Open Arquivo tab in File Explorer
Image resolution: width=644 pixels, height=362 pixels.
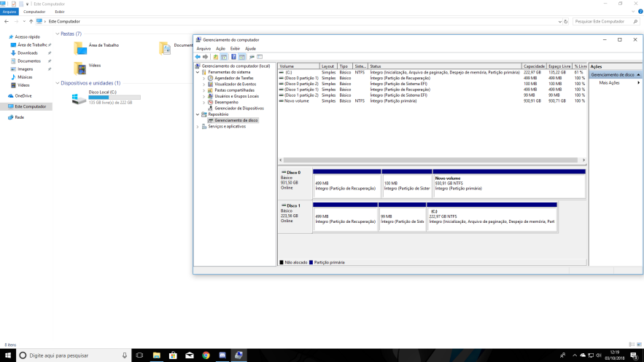(9, 12)
